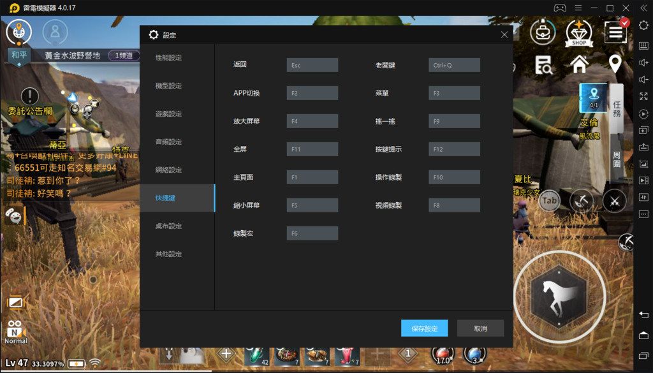Viewport: 653px width, 373px height.
Task: Click the quest marker showing 0/1
Action: point(594,98)
